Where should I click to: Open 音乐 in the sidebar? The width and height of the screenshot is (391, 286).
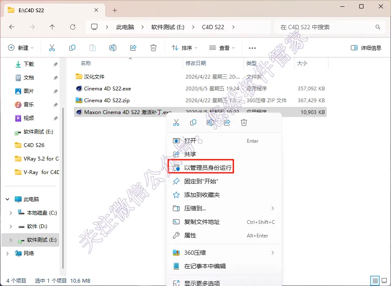point(29,105)
